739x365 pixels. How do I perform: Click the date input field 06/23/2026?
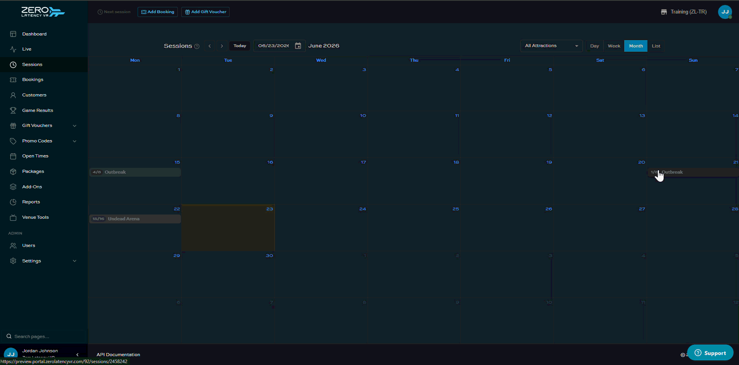click(x=274, y=46)
